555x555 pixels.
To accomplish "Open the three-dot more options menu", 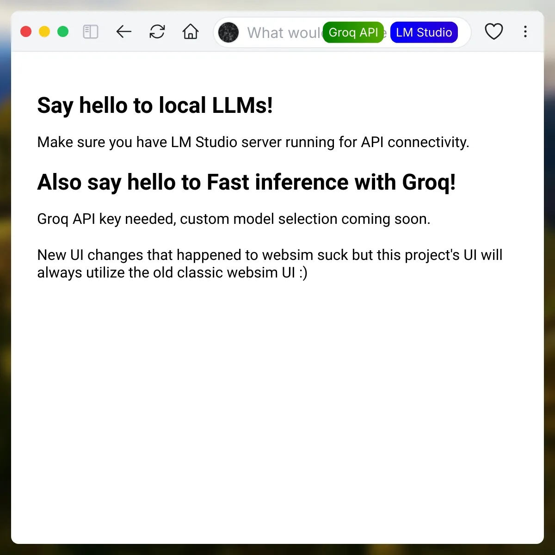I will (525, 32).
